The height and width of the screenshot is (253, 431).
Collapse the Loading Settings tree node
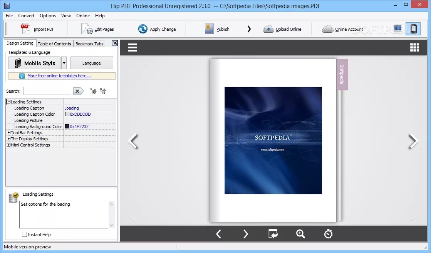click(8, 102)
